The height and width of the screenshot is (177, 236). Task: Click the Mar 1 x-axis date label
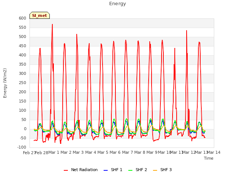click(54, 152)
